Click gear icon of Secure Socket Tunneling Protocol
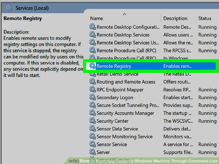The height and width of the screenshot is (164, 219). tap(92, 105)
